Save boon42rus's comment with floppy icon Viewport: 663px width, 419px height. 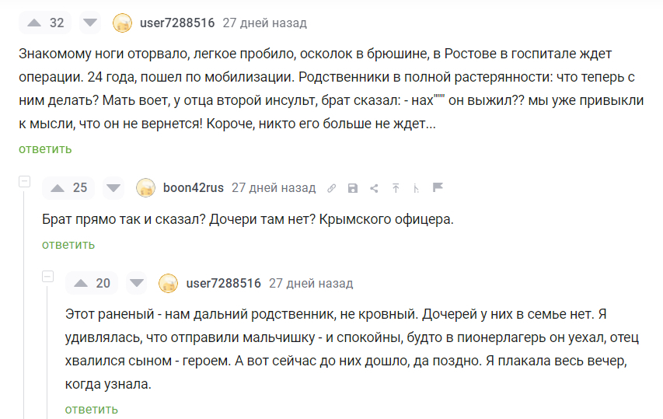point(353,188)
